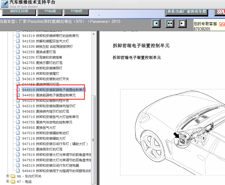Image resolution: width=225 pixels, height=185 pixels.
Task: Click document icon beside 943119 entry
Action: [x=18, y=73]
